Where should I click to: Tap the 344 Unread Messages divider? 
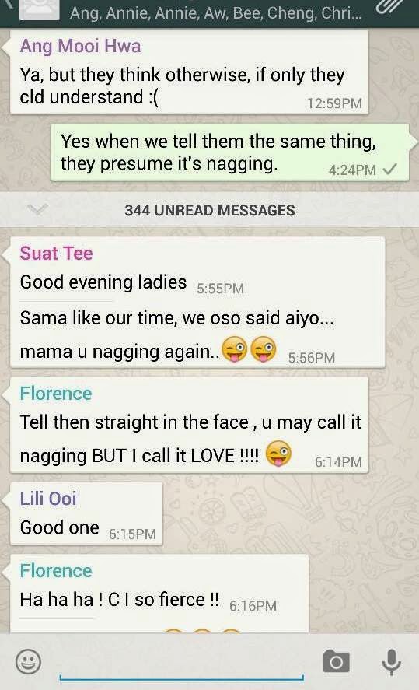click(209, 209)
